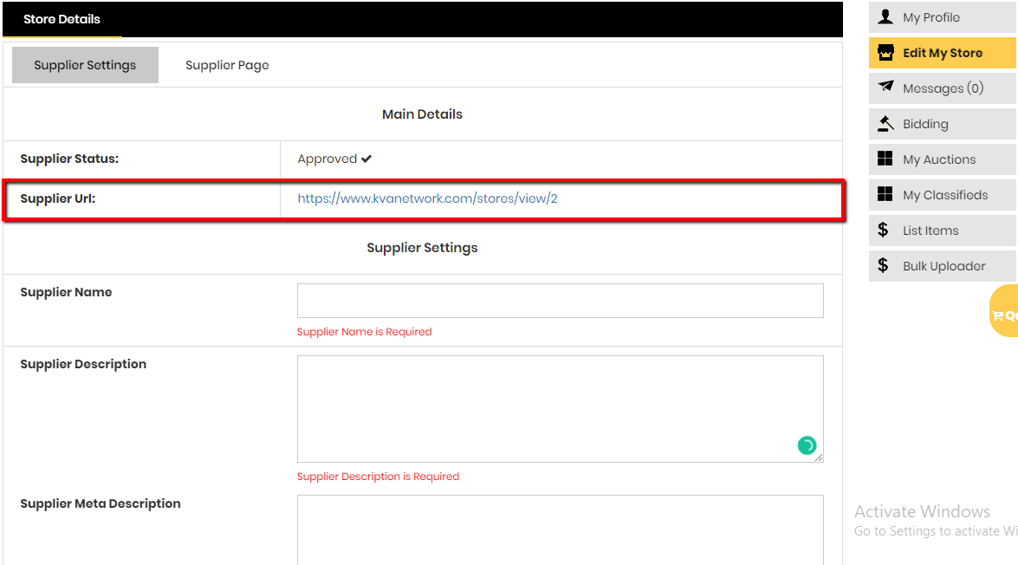This screenshot has height=565, width=1018.
Task: Click the Supplier Meta Description textarea
Action: click(561, 530)
